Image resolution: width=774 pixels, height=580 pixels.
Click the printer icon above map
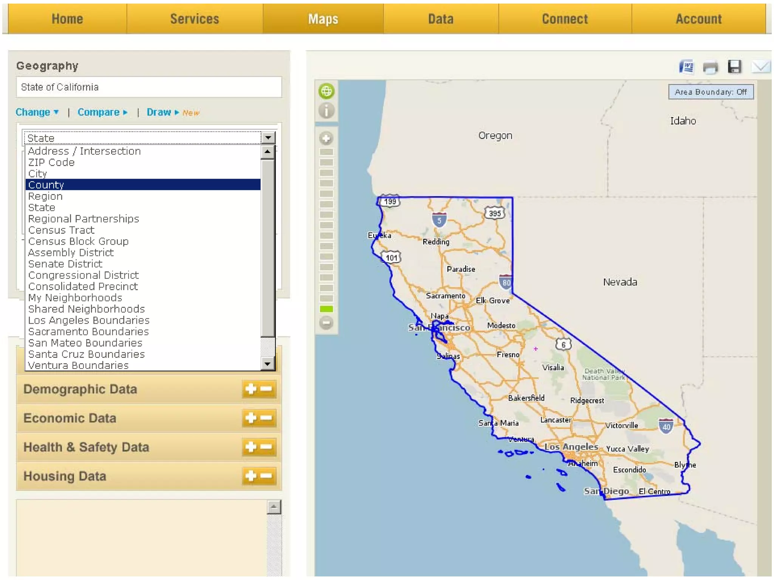tap(710, 67)
